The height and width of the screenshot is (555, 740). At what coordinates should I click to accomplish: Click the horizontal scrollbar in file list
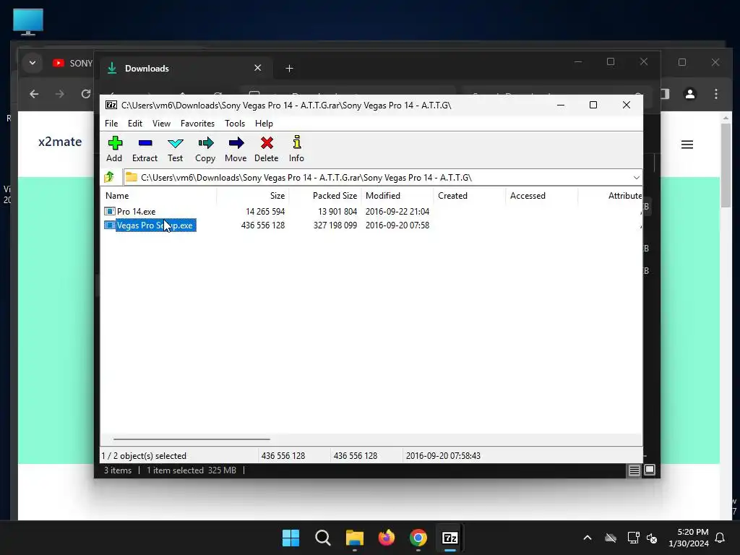click(x=192, y=439)
